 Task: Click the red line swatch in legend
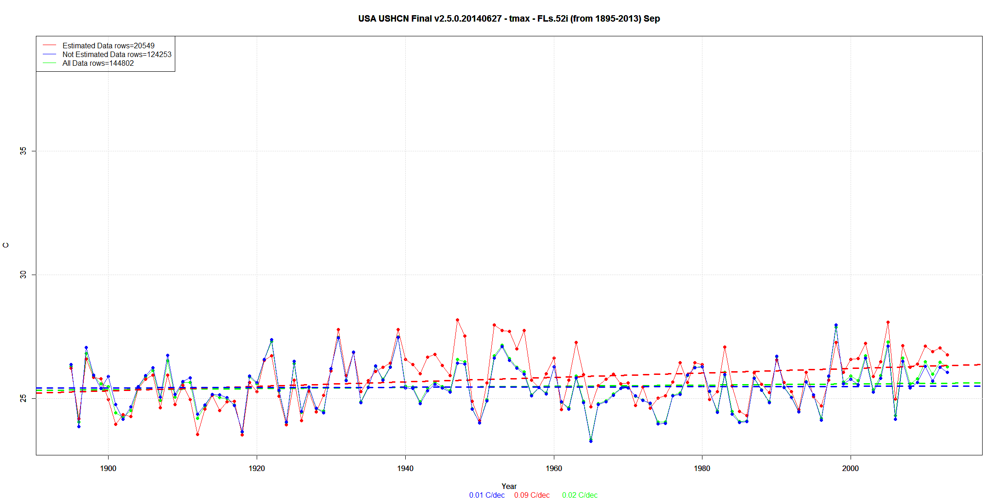point(49,46)
